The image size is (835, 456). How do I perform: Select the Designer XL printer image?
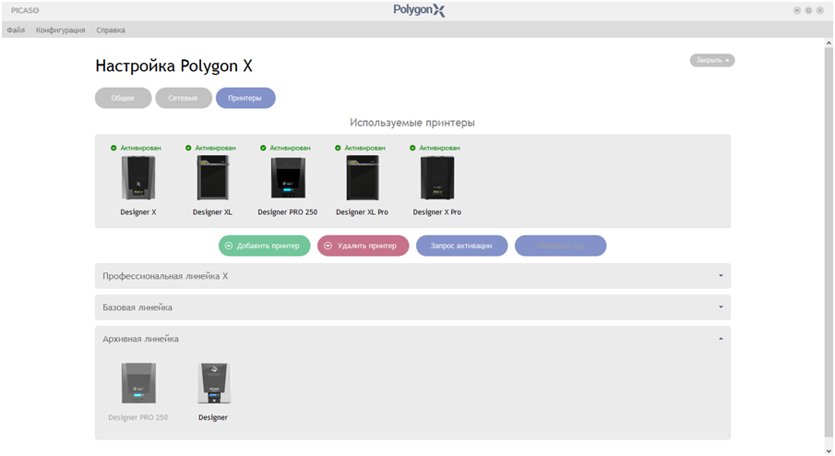212,177
